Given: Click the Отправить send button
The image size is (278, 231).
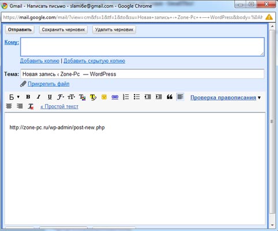Looking at the screenshot, I should pos(20,29).
